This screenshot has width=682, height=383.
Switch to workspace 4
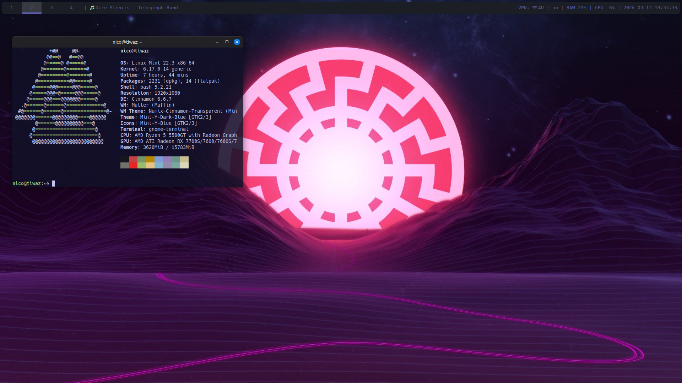[x=71, y=8]
